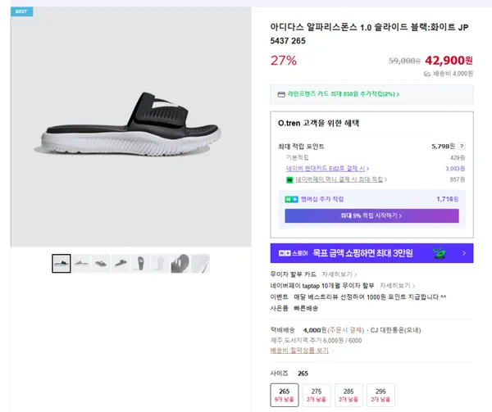Select first slide thumbnail below product image
Viewport: 492px width, 412px height.
(x=61, y=263)
